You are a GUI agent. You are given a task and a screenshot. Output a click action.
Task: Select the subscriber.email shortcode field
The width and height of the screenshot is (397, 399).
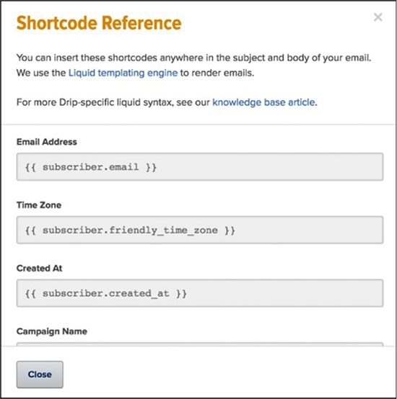tap(200, 167)
